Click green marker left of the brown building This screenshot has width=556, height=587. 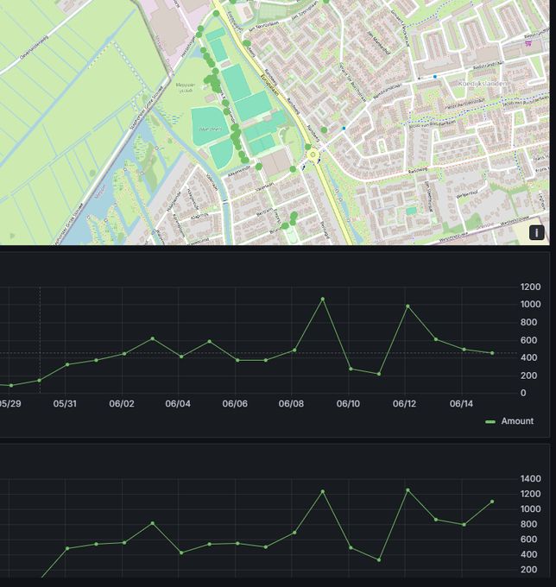(x=258, y=167)
